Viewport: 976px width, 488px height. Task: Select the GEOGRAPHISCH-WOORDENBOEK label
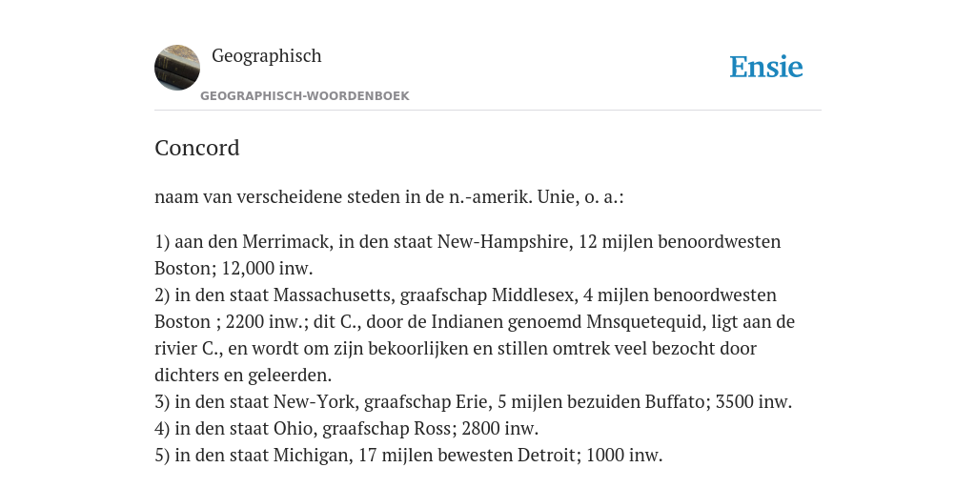pyautogui.click(x=304, y=96)
